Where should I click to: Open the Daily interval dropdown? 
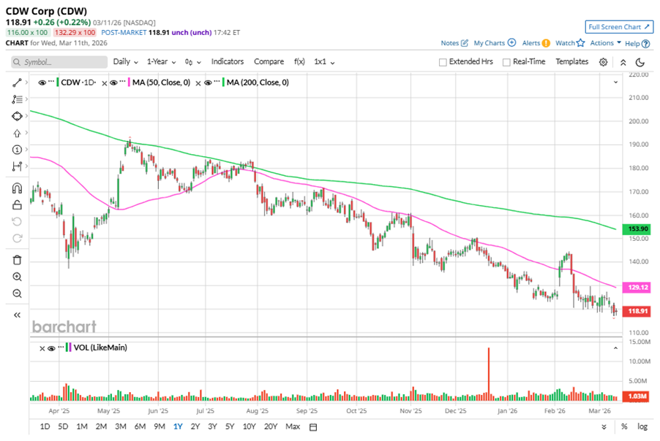tap(125, 62)
